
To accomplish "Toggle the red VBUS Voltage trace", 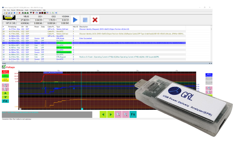I will (5, 72).
